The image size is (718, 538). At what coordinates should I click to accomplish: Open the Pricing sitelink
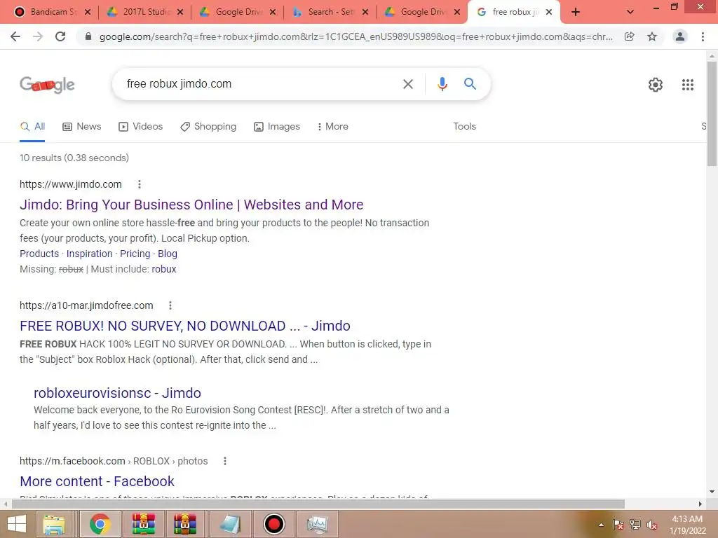coord(135,254)
